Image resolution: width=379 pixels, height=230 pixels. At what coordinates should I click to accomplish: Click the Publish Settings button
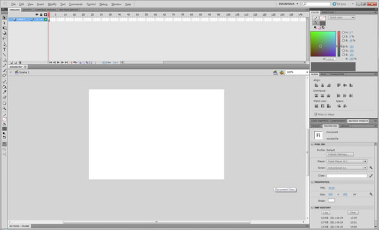tap(340, 154)
